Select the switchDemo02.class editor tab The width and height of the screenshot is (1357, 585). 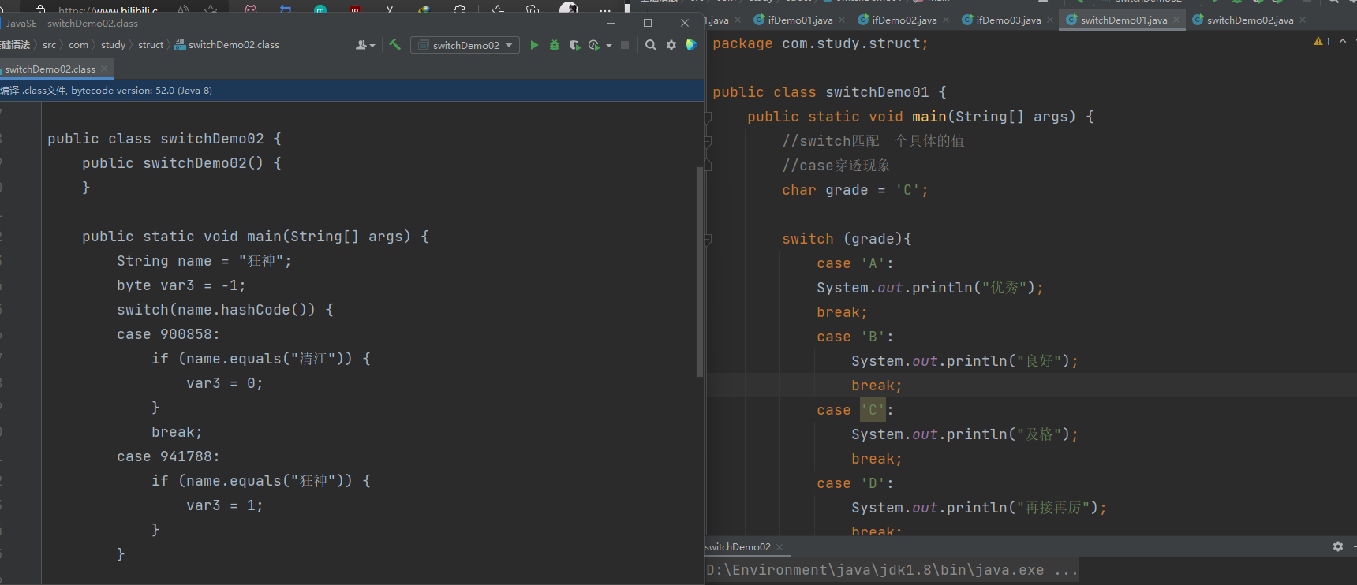50,69
